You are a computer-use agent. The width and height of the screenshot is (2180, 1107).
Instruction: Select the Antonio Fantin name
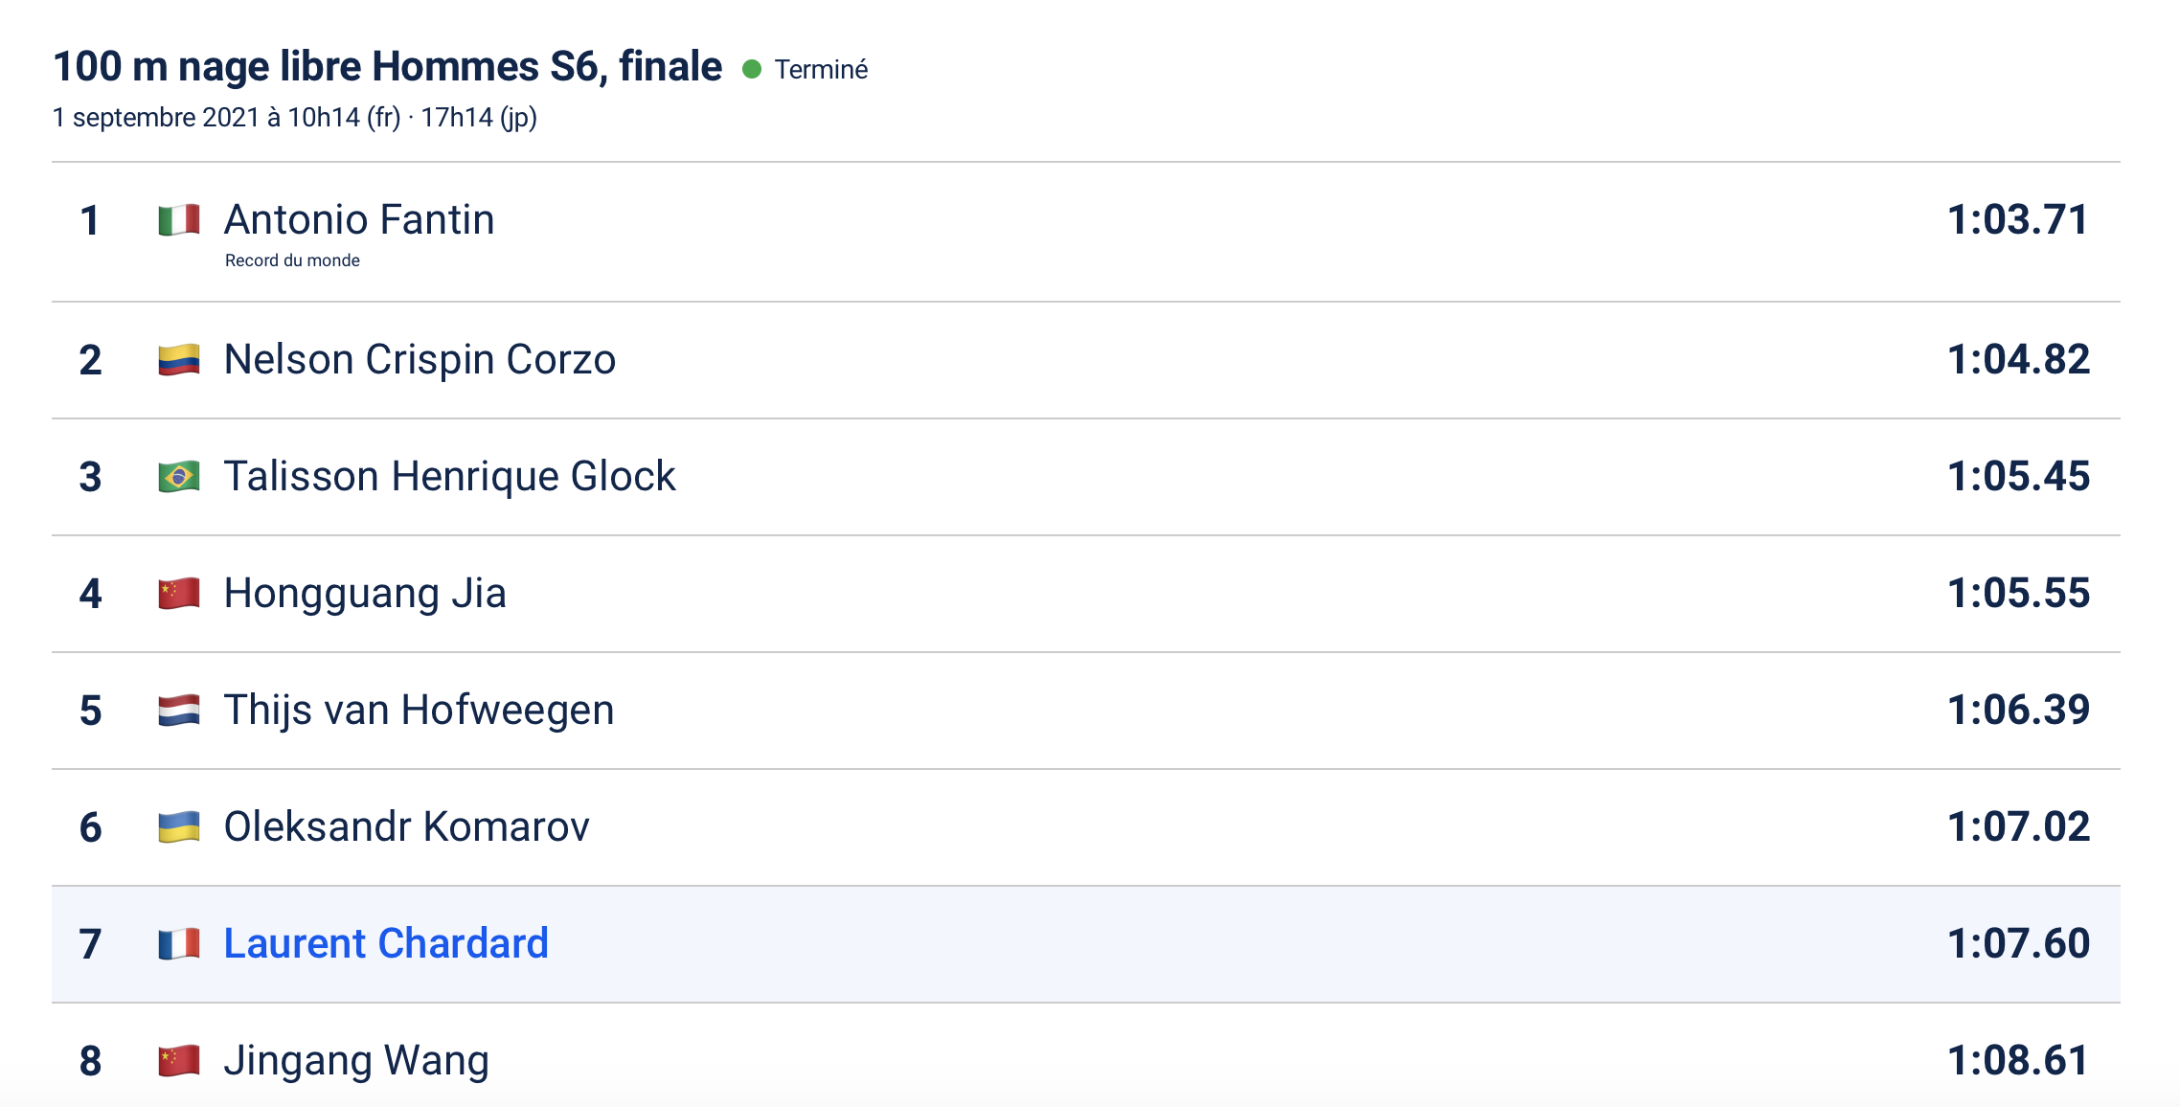pos(359,220)
